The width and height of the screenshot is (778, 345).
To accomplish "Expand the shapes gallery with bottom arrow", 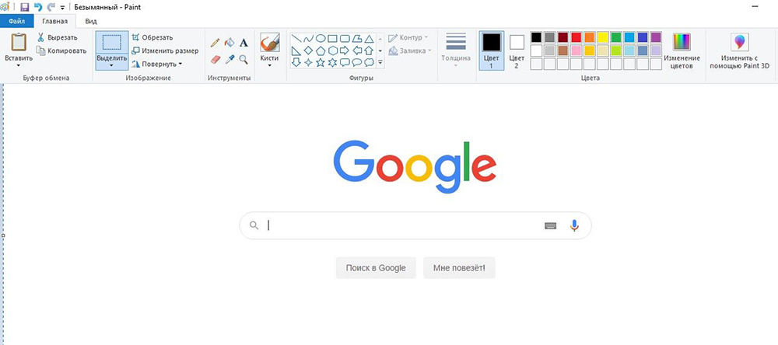I will [x=380, y=62].
